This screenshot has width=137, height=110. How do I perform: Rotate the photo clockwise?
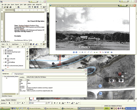pyautogui.click(x=94, y=52)
